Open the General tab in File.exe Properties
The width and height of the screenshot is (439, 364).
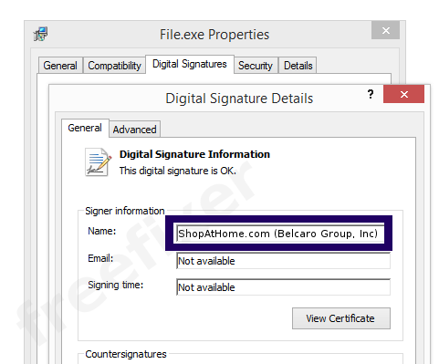[x=60, y=66]
